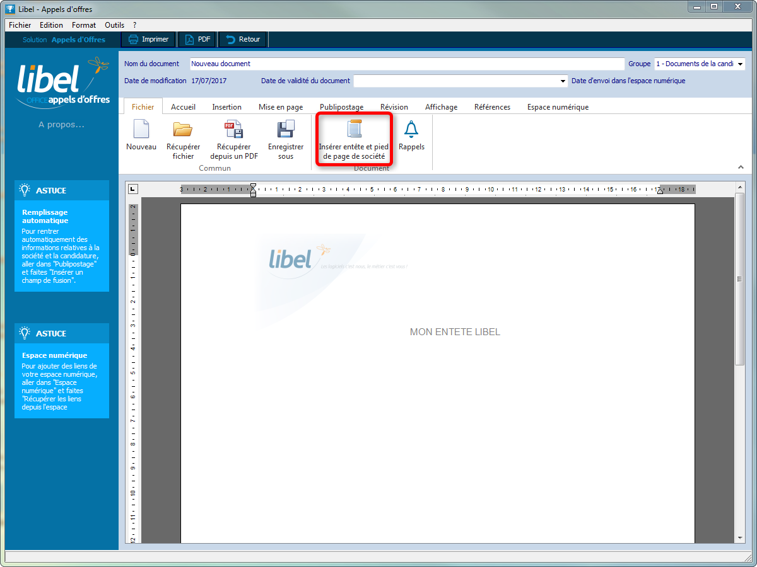Open the Outils menu
Screen dimensions: 757x567
[x=114, y=25]
